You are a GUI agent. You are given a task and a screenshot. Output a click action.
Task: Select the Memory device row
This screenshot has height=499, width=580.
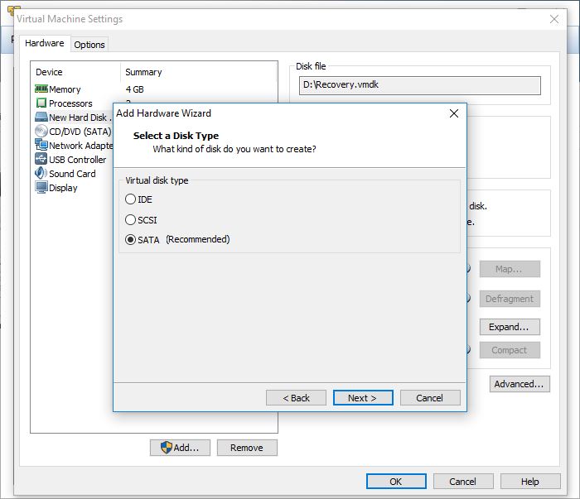pos(156,89)
